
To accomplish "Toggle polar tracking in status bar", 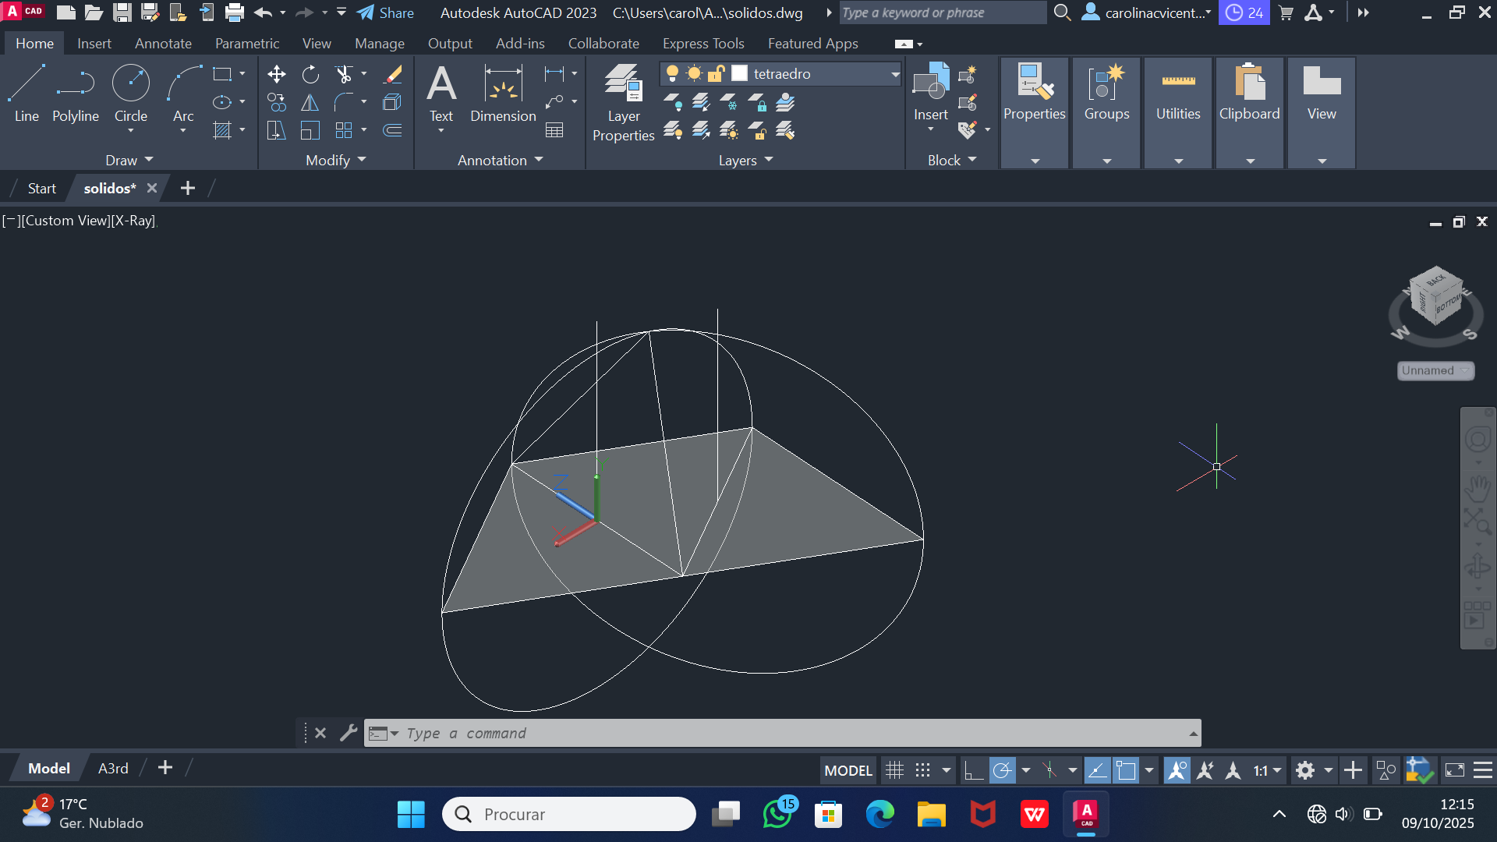I will [1002, 770].
